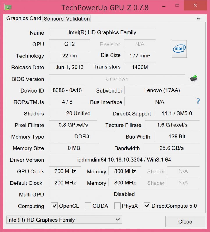Click the Name field showing Intel HD Graphics
Screen dimensions: 210x232
(102, 32)
